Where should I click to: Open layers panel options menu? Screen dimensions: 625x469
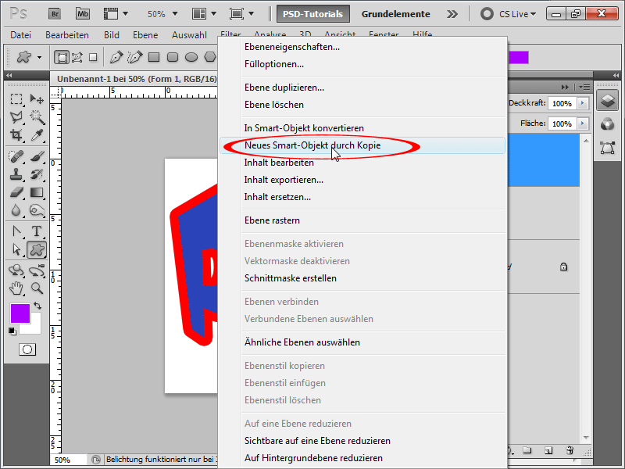coord(584,87)
